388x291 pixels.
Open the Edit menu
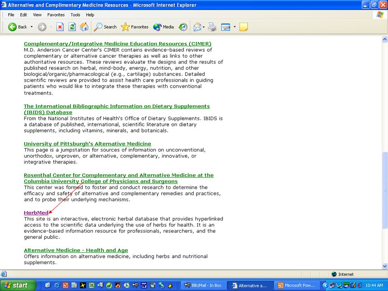pyautogui.click(x=23, y=15)
